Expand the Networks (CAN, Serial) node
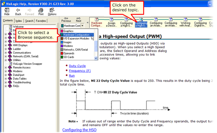217x133 pixels. [6, 56]
